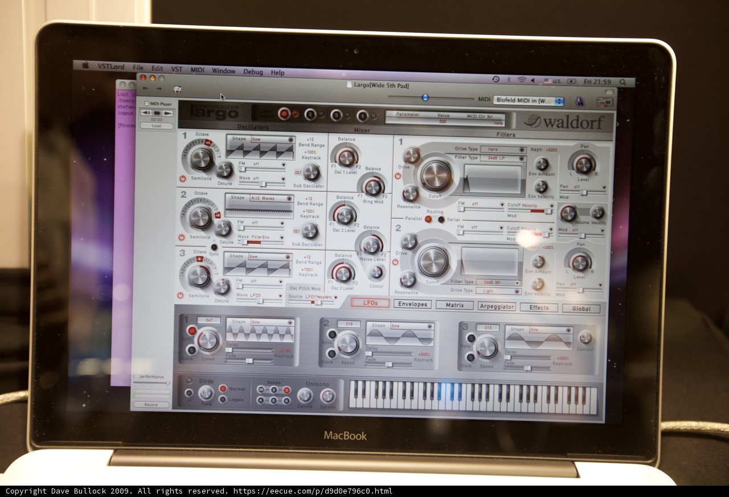Viewport: 729px width, 497px height.
Task: Switch to the Matrix tab
Action: pyautogui.click(x=454, y=305)
